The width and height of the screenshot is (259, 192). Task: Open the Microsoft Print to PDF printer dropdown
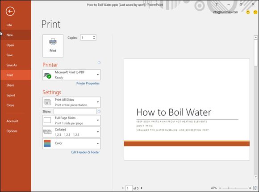point(71,75)
